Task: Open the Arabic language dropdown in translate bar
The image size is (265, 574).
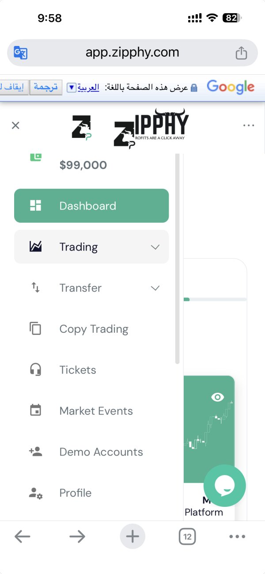Action: (72, 87)
